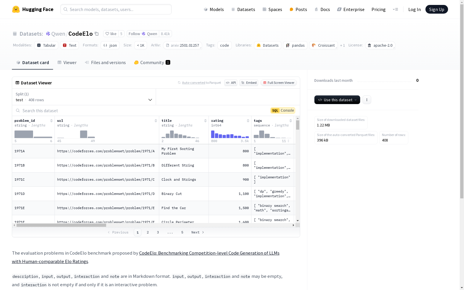This screenshot has height=290, width=464.
Task: Click the Sign Up button
Action: tap(437, 9)
